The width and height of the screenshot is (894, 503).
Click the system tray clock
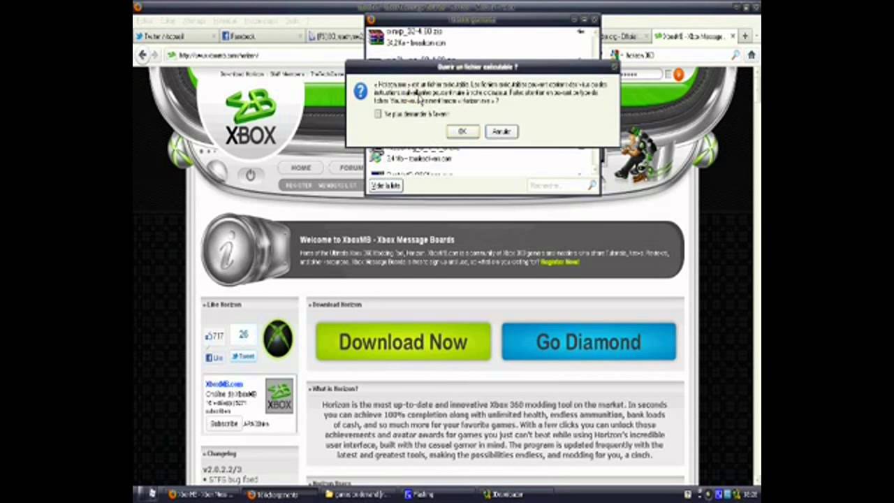point(750,495)
